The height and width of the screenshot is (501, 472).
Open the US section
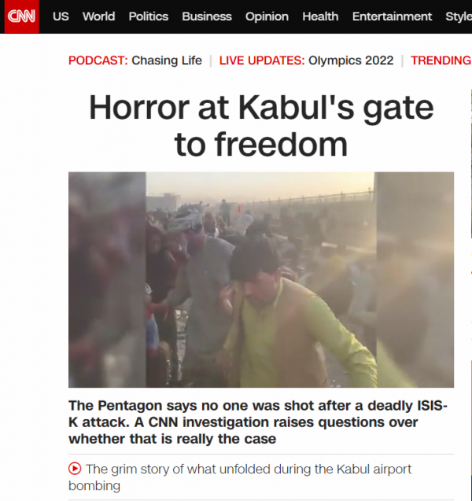tap(61, 17)
